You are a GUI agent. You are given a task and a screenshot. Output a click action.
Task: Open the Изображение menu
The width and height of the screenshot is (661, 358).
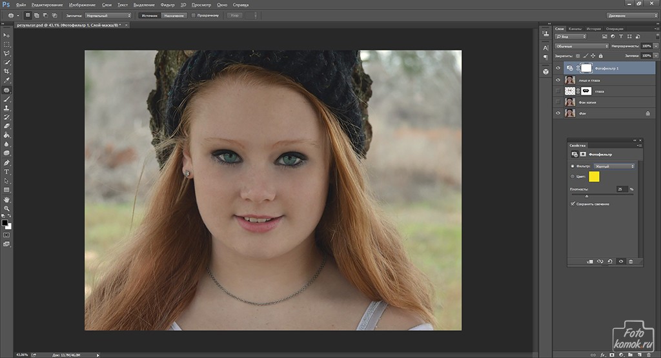82,5
